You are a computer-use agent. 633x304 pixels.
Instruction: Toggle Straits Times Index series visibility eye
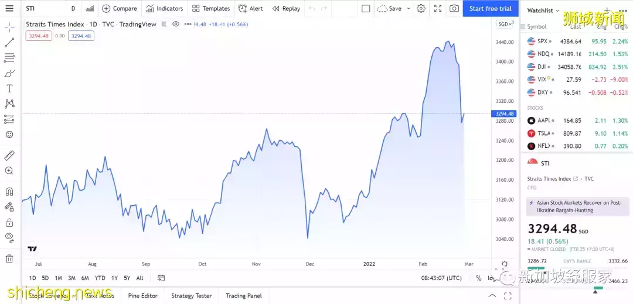(176, 24)
